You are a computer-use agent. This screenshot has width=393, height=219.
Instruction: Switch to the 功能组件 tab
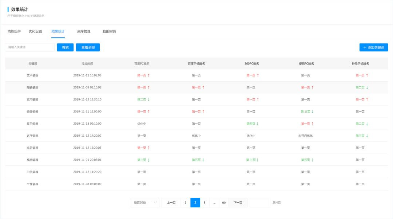pos(14,32)
